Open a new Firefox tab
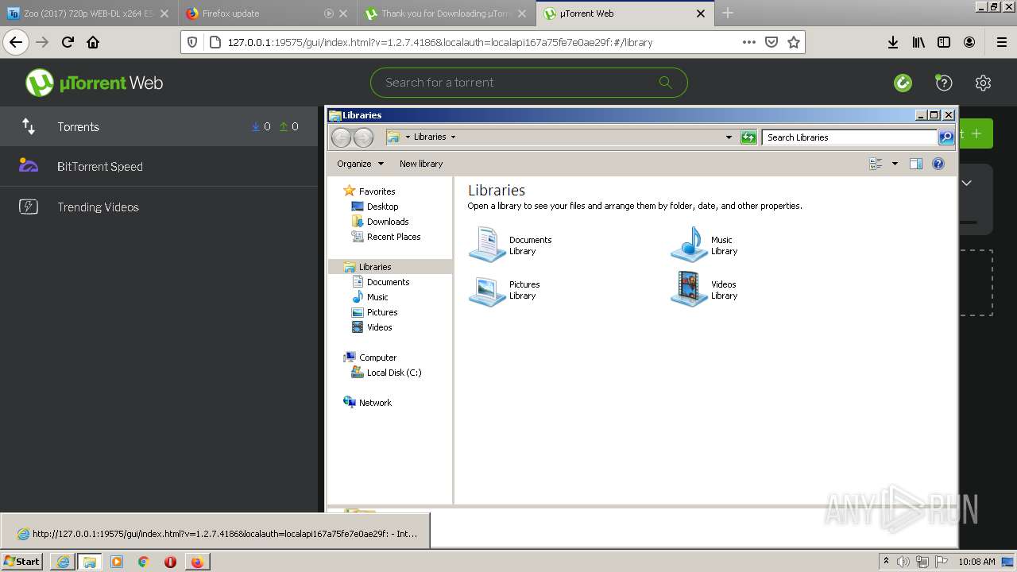Screen dimensions: 1017x572 point(728,14)
